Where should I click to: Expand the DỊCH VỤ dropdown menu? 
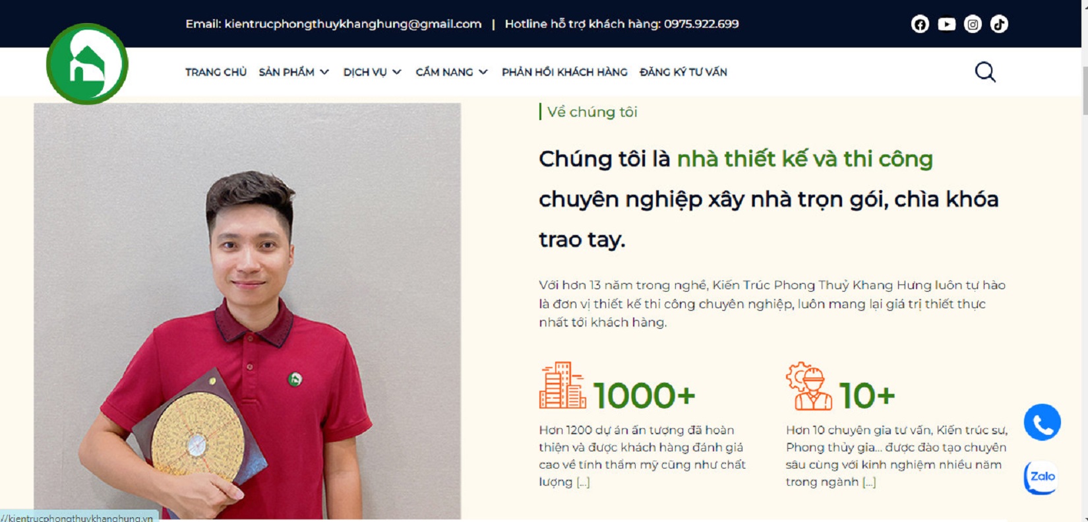(x=372, y=72)
